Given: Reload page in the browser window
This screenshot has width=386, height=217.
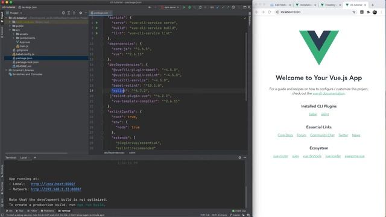Looking at the screenshot, I should pos(270,12).
